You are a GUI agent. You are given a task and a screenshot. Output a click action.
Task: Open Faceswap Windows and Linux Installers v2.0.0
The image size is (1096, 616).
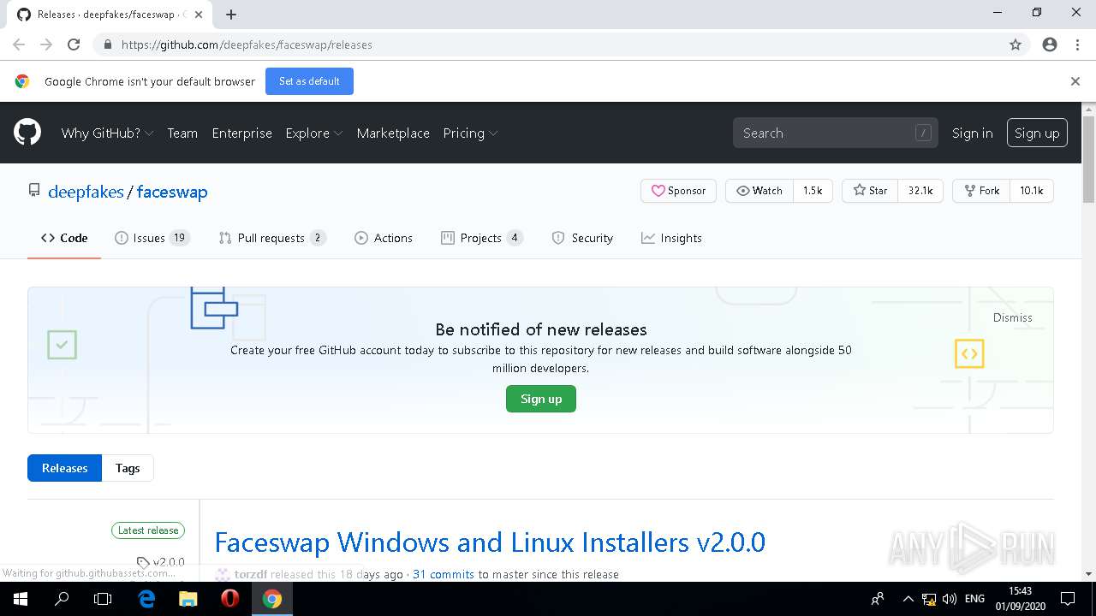click(x=490, y=542)
